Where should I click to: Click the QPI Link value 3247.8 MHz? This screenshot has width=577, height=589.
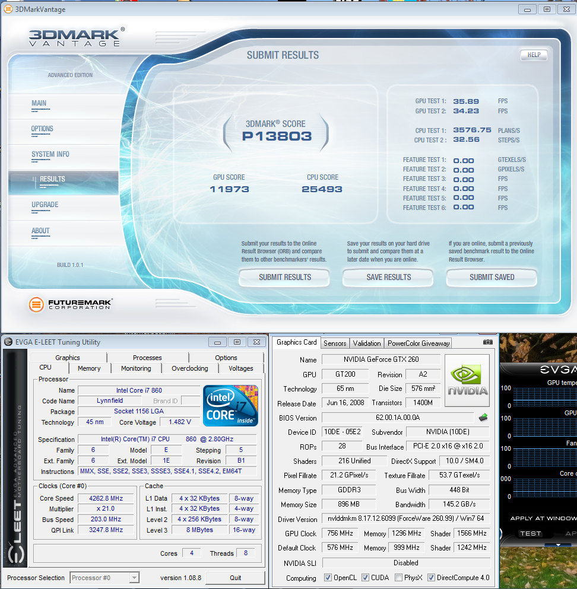tap(106, 530)
